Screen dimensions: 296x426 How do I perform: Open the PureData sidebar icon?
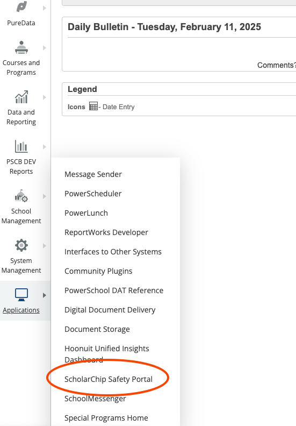(x=21, y=6)
